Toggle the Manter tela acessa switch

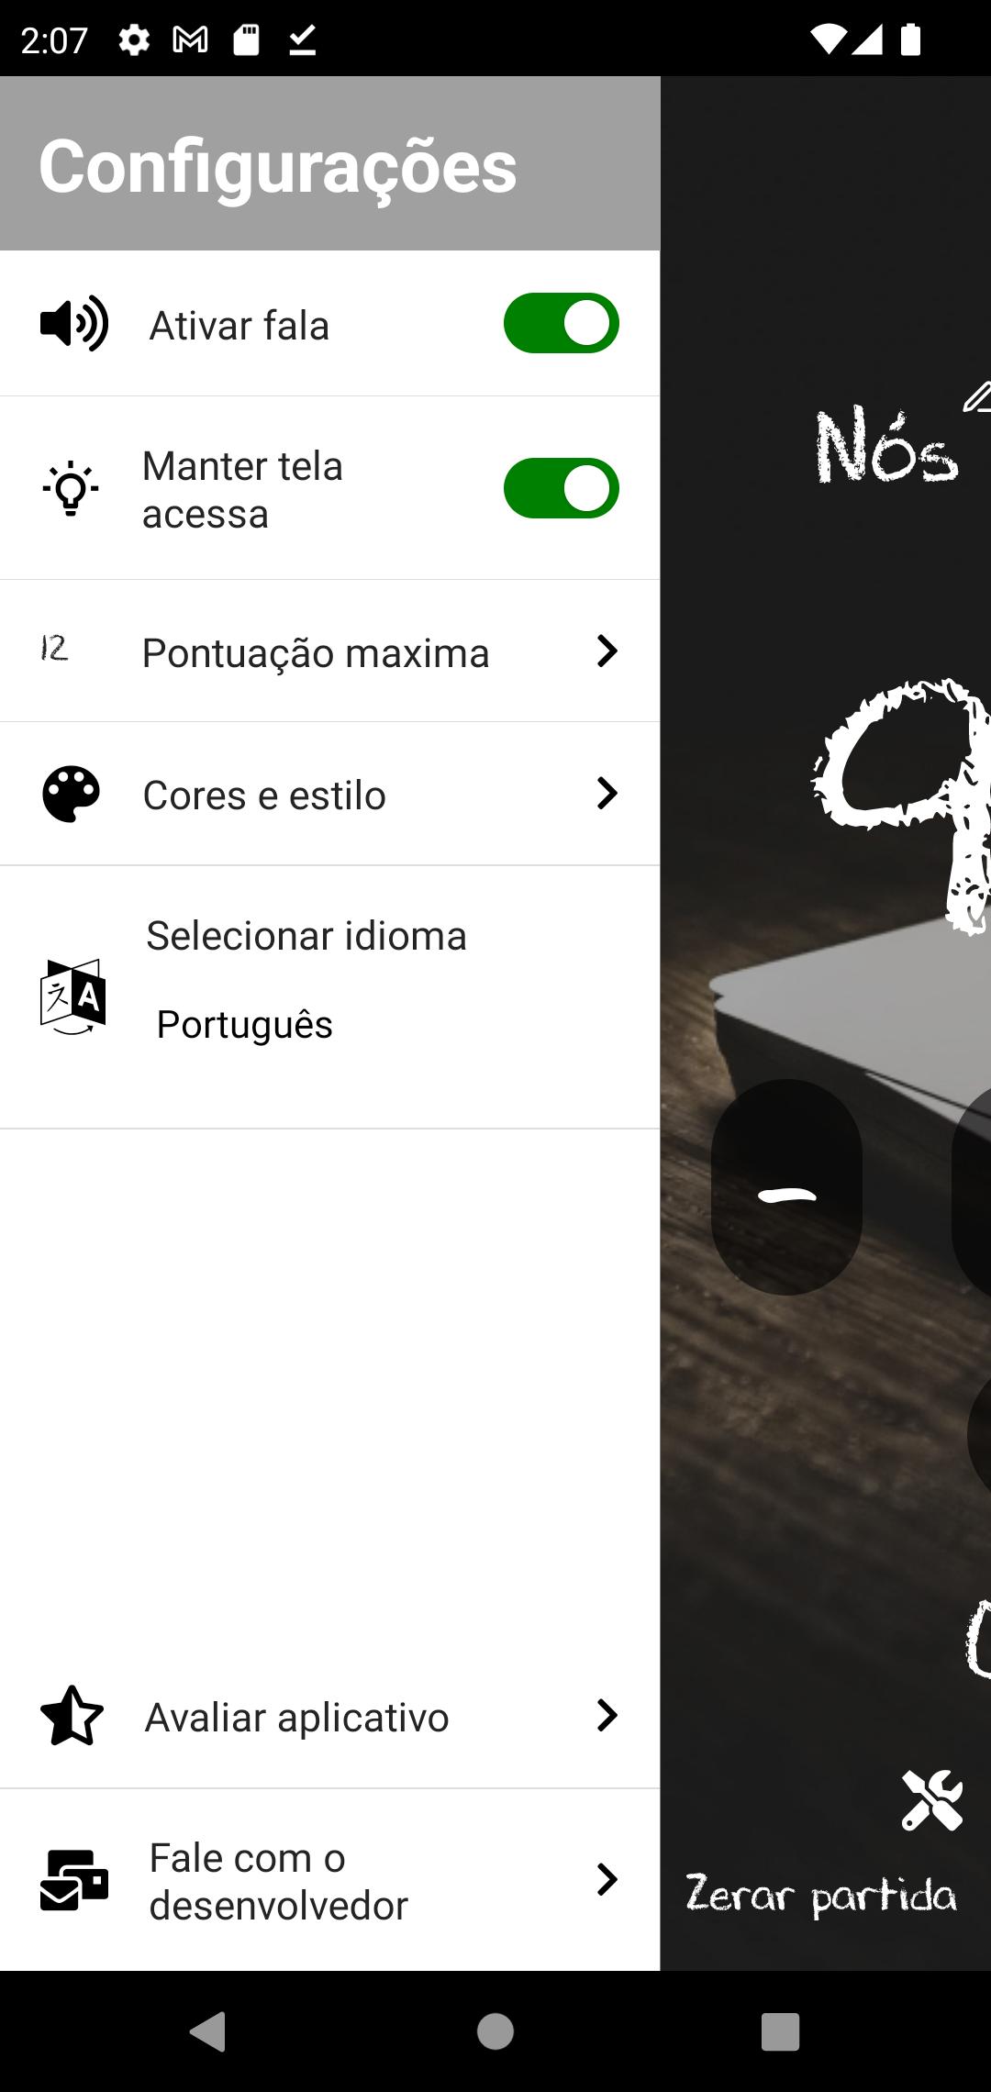(562, 488)
